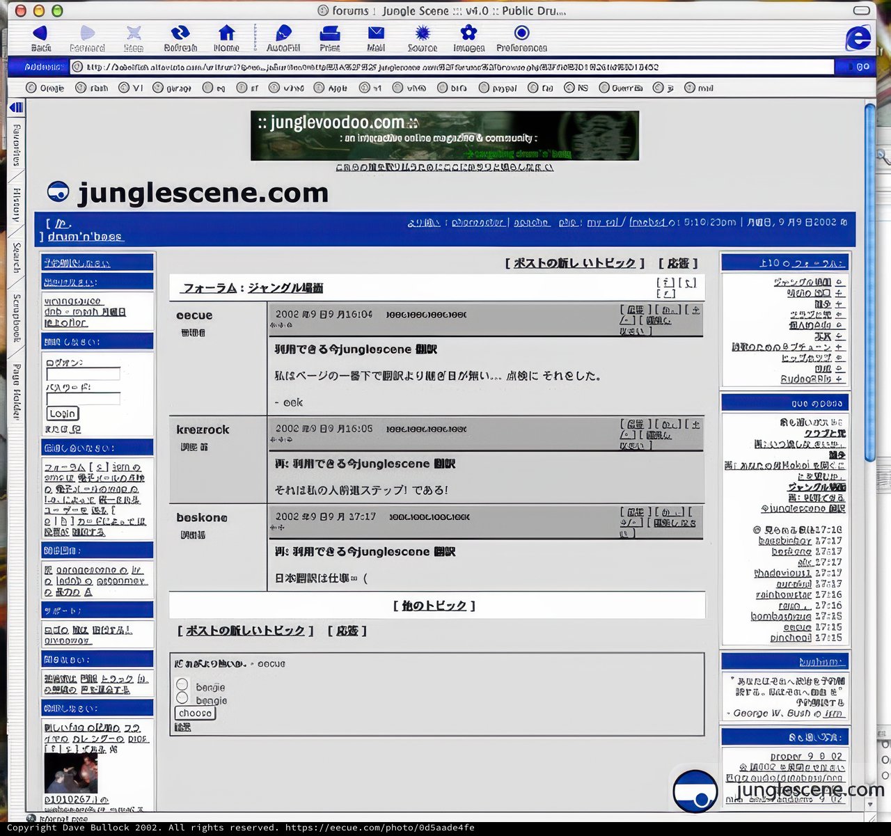This screenshot has width=891, height=836.
Task: Click the lower new-topic bracket link below the thread
Action: 245,631
